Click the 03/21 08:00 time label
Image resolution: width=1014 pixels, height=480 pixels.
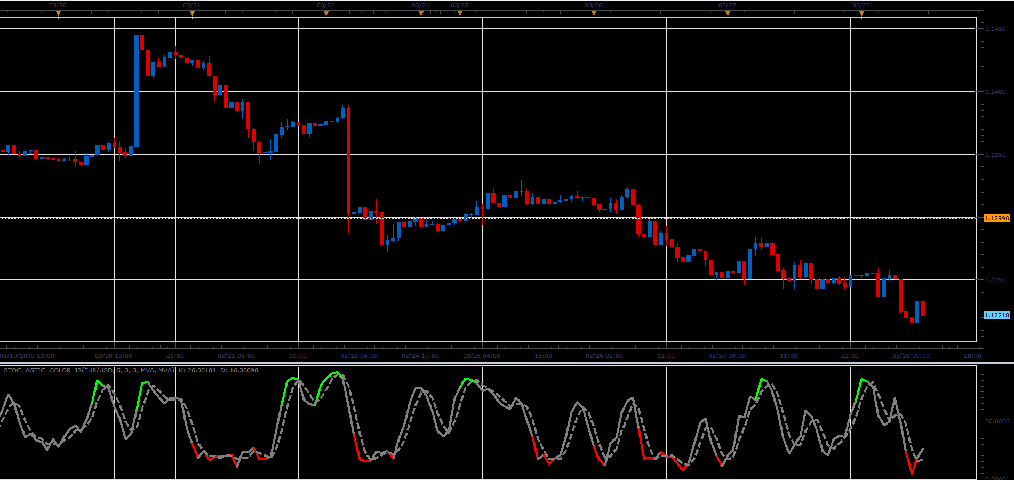pos(236,356)
